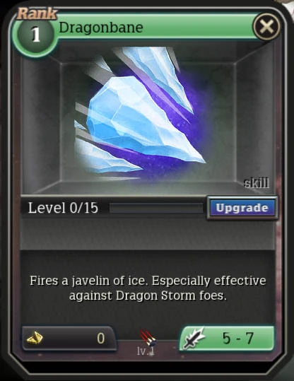The image size is (294, 381).
Task: Tap the red arrows lv.1 icon
Action: pos(148,337)
